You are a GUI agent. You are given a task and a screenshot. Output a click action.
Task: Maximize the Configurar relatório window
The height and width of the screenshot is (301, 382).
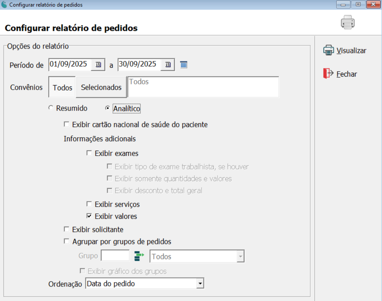358,4
